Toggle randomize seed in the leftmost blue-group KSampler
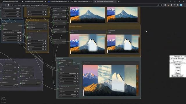This screenshot has width=186, height=104. point(12,32)
